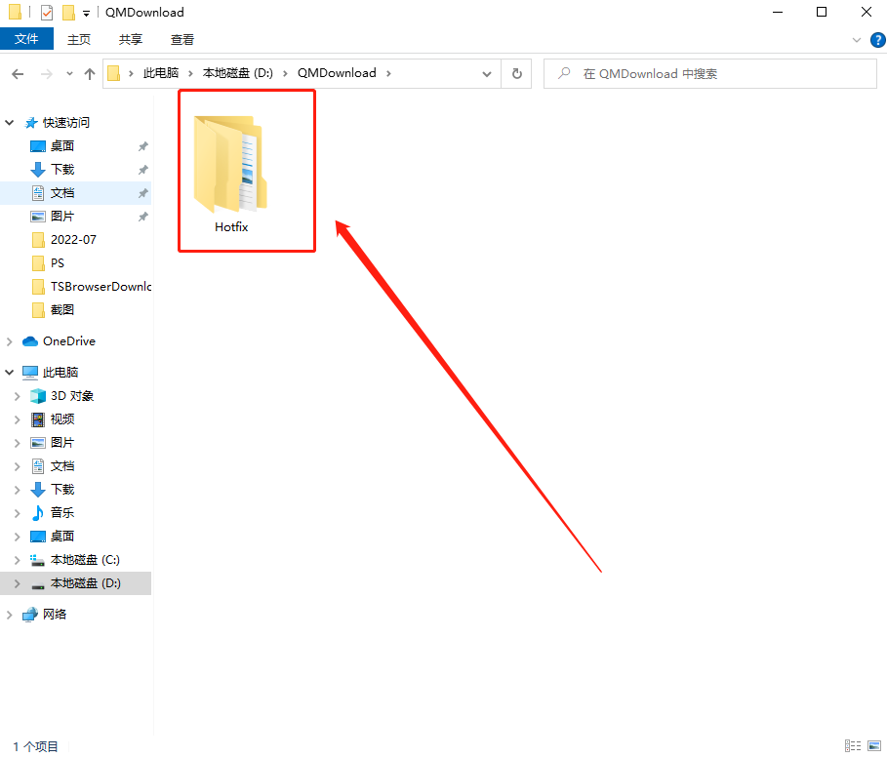Viewport: 887px width, 758px height.
Task: Open the 文件 menu
Action: 27,39
